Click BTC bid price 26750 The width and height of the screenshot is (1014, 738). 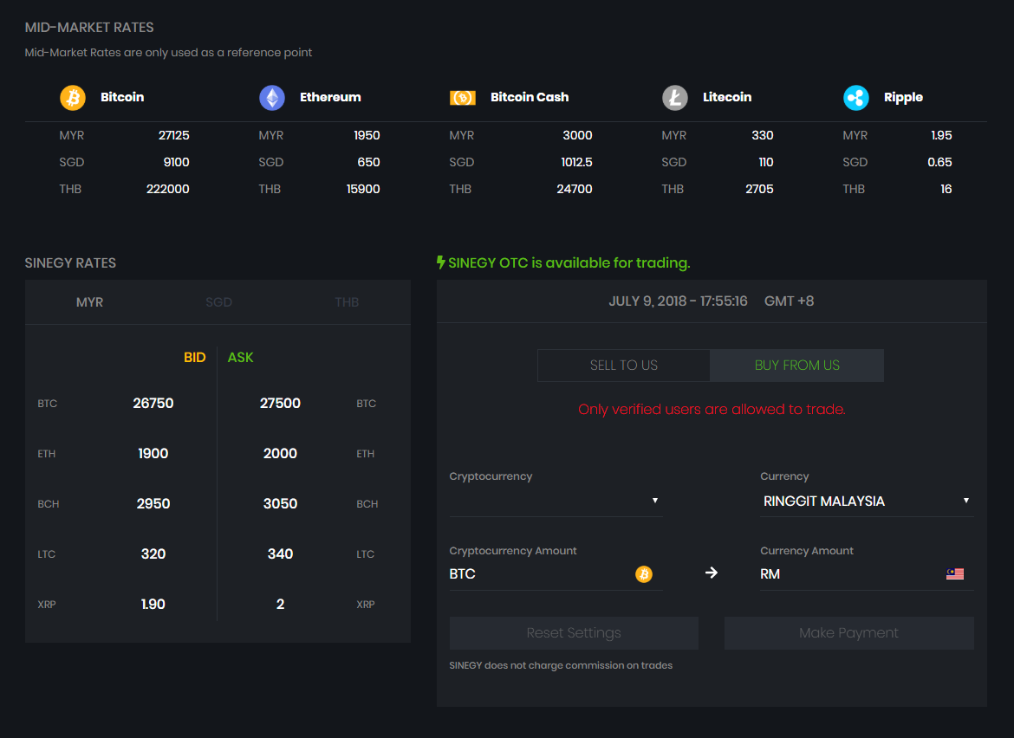(153, 404)
